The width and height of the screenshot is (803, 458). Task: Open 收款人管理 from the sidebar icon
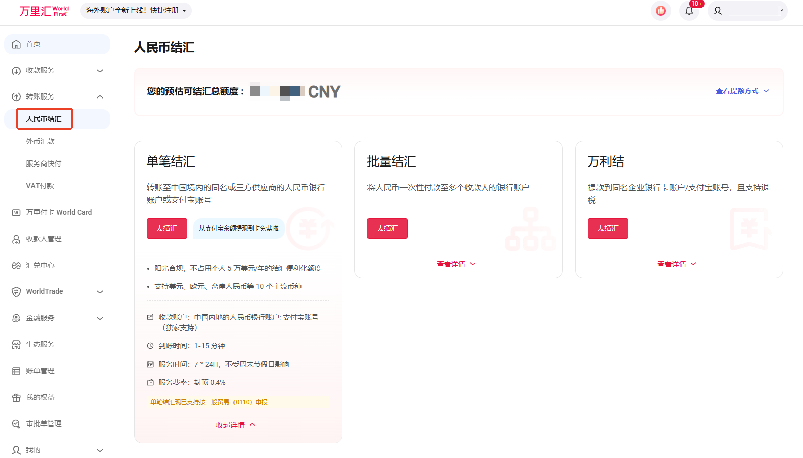[x=16, y=239]
